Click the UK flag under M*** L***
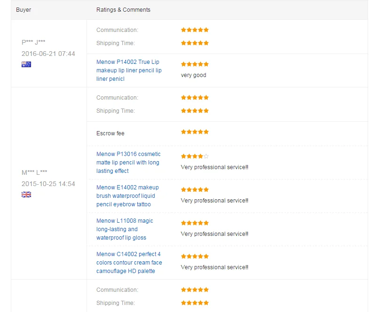 tap(26, 195)
